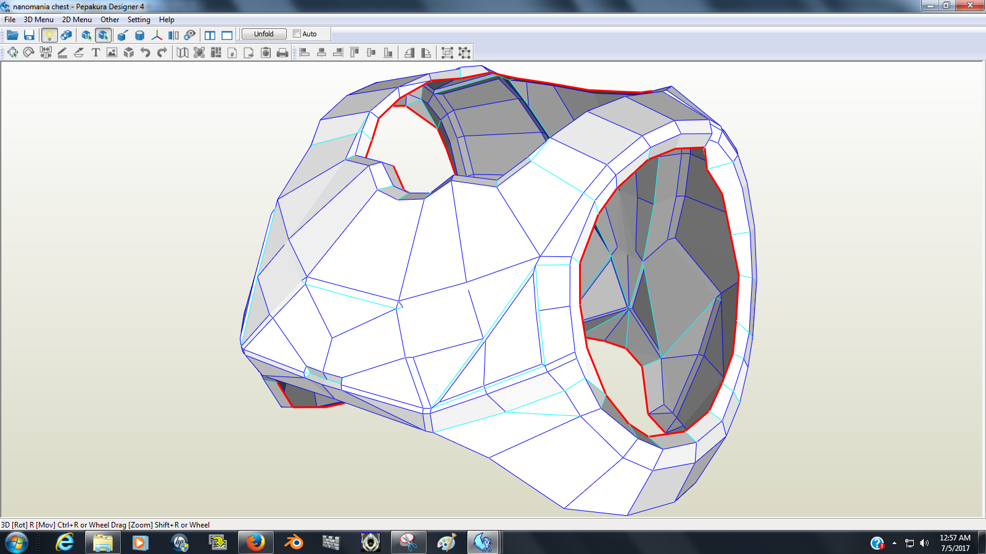Click the show axes icon in toolbar
The height and width of the screenshot is (554, 986).
[x=157, y=35]
